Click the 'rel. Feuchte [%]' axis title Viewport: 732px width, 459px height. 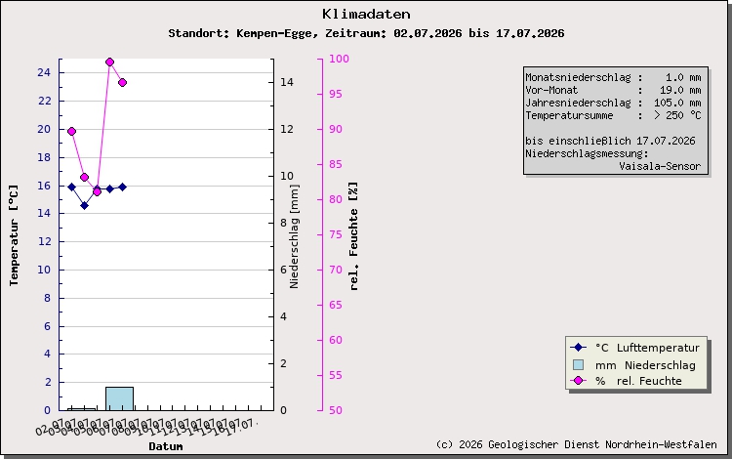354,236
